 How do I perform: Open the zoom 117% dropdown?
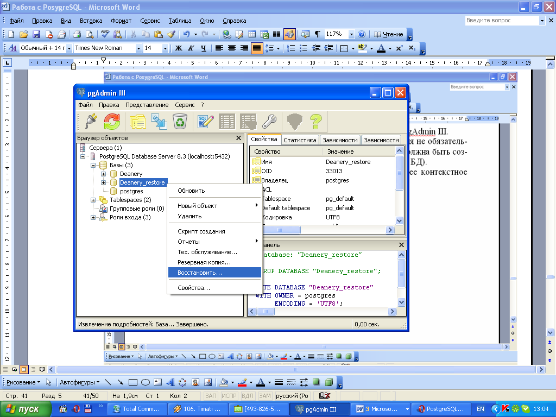click(x=351, y=34)
